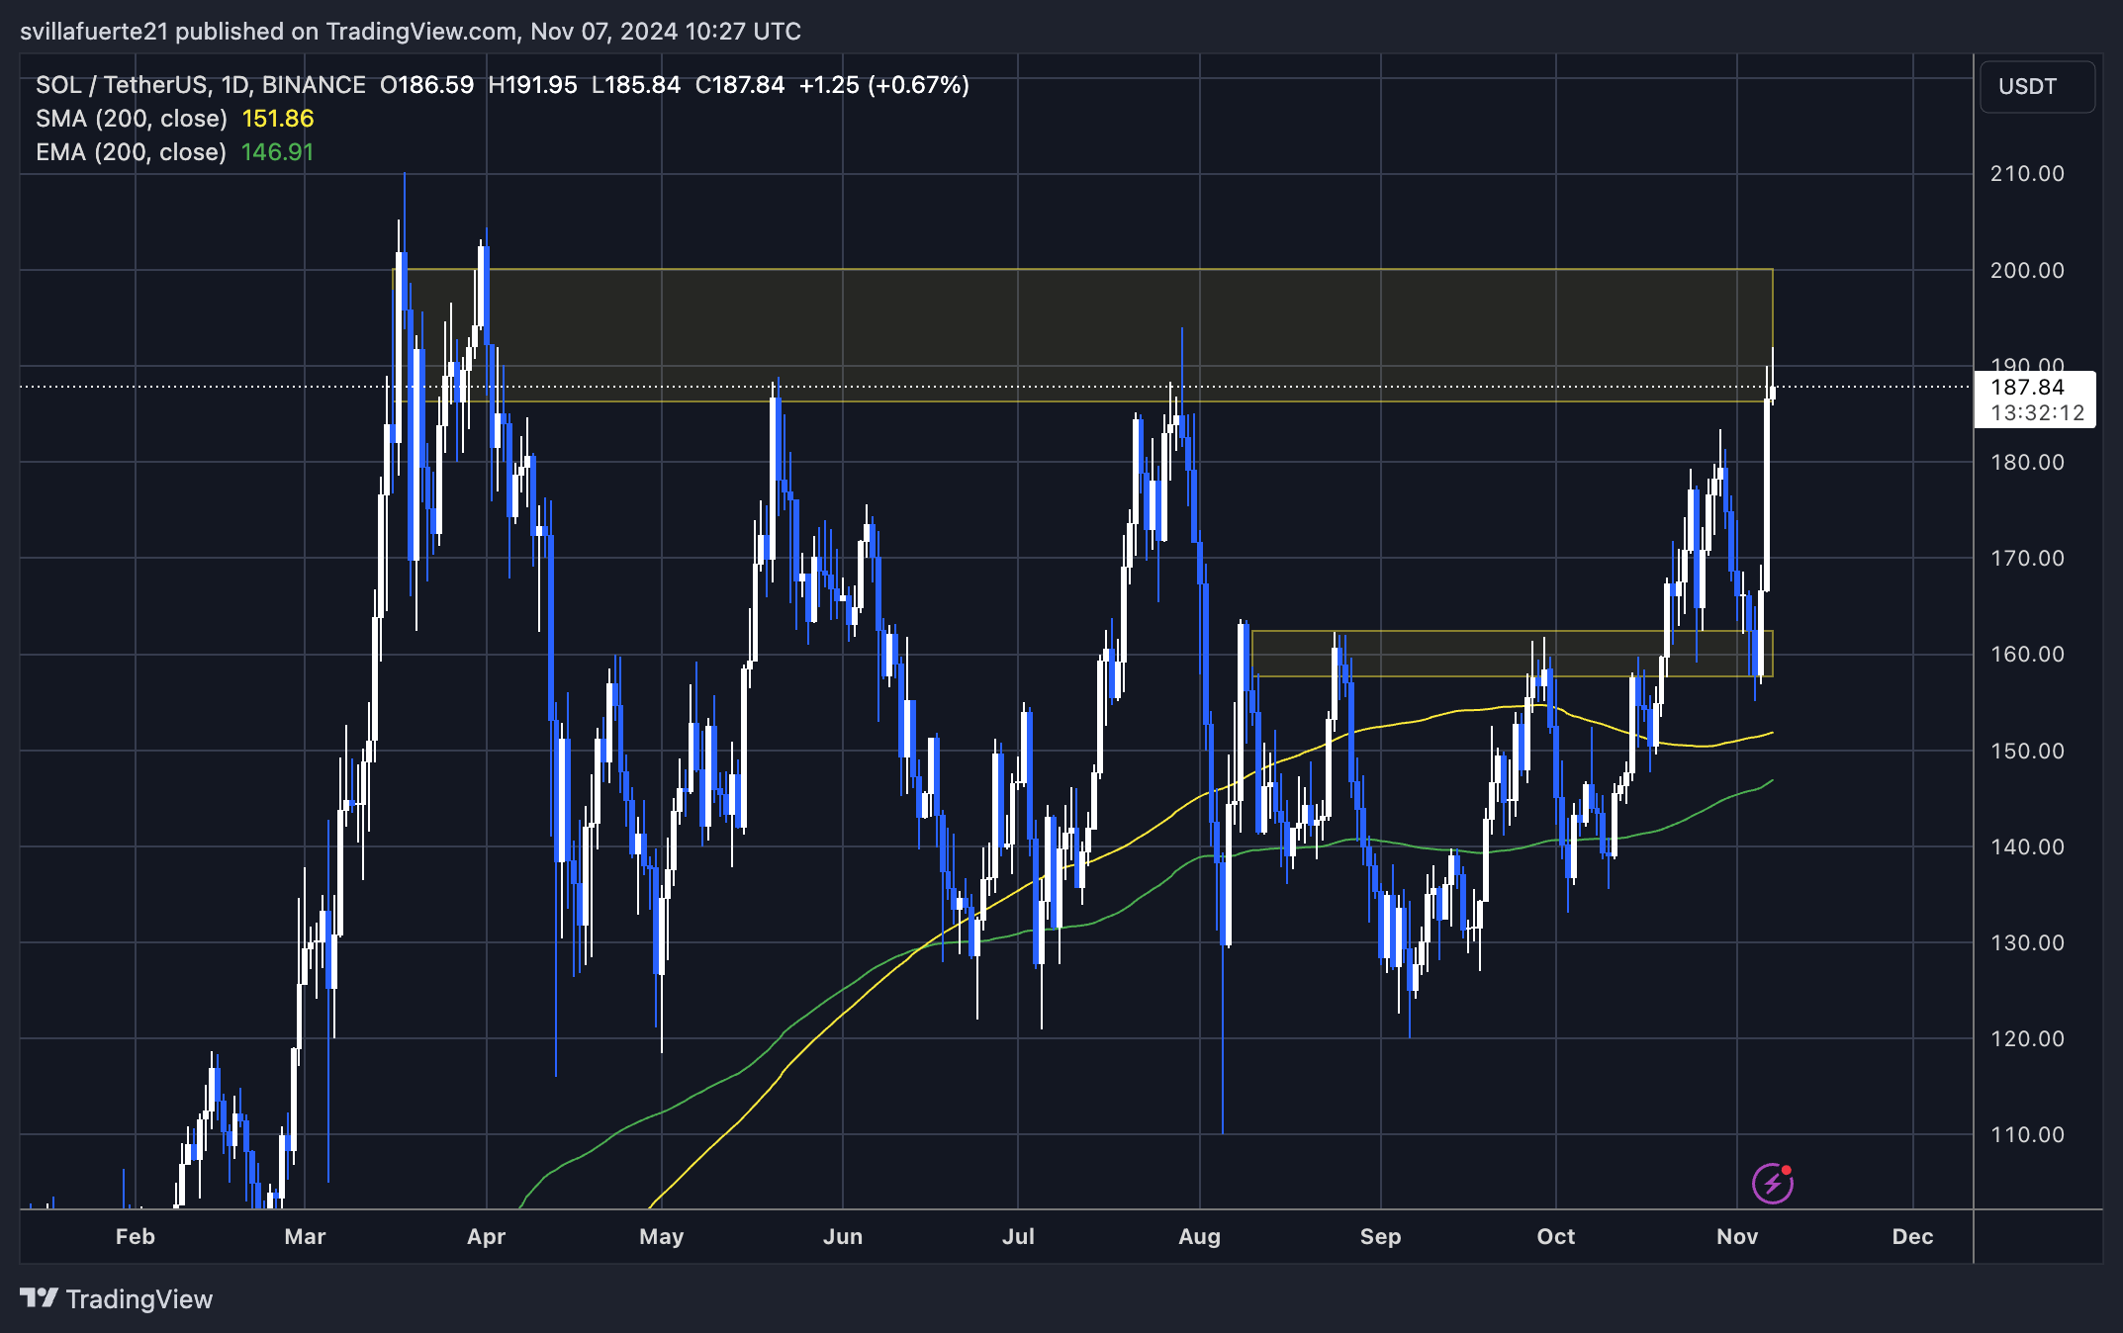Viewport: 2123px width, 1333px height.
Task: Click the current price label 187.84
Action: (x=2027, y=387)
